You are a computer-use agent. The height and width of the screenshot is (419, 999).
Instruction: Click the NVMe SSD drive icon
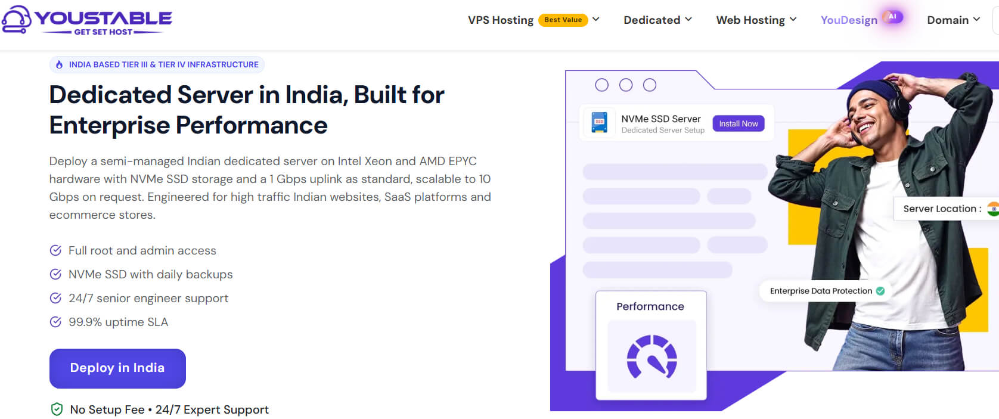(599, 122)
